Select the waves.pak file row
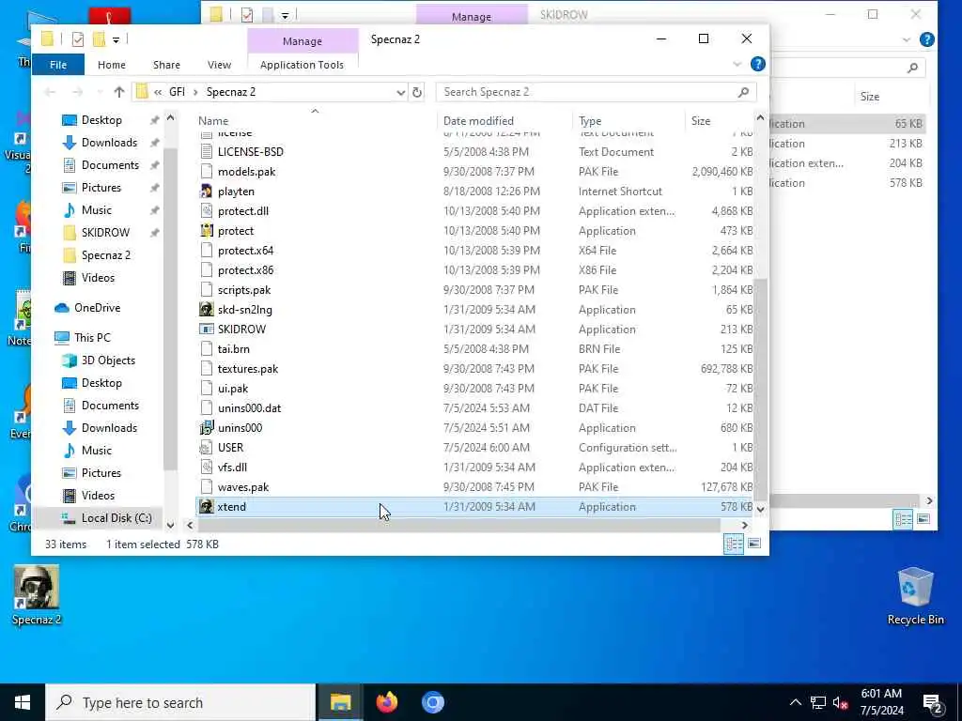 474,487
